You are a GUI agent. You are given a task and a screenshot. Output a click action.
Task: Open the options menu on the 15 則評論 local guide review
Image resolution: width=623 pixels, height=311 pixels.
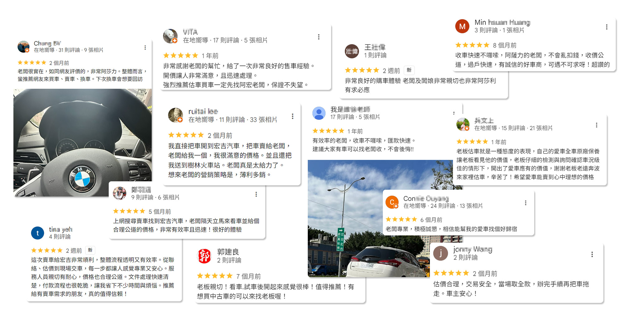pyautogui.click(x=597, y=125)
